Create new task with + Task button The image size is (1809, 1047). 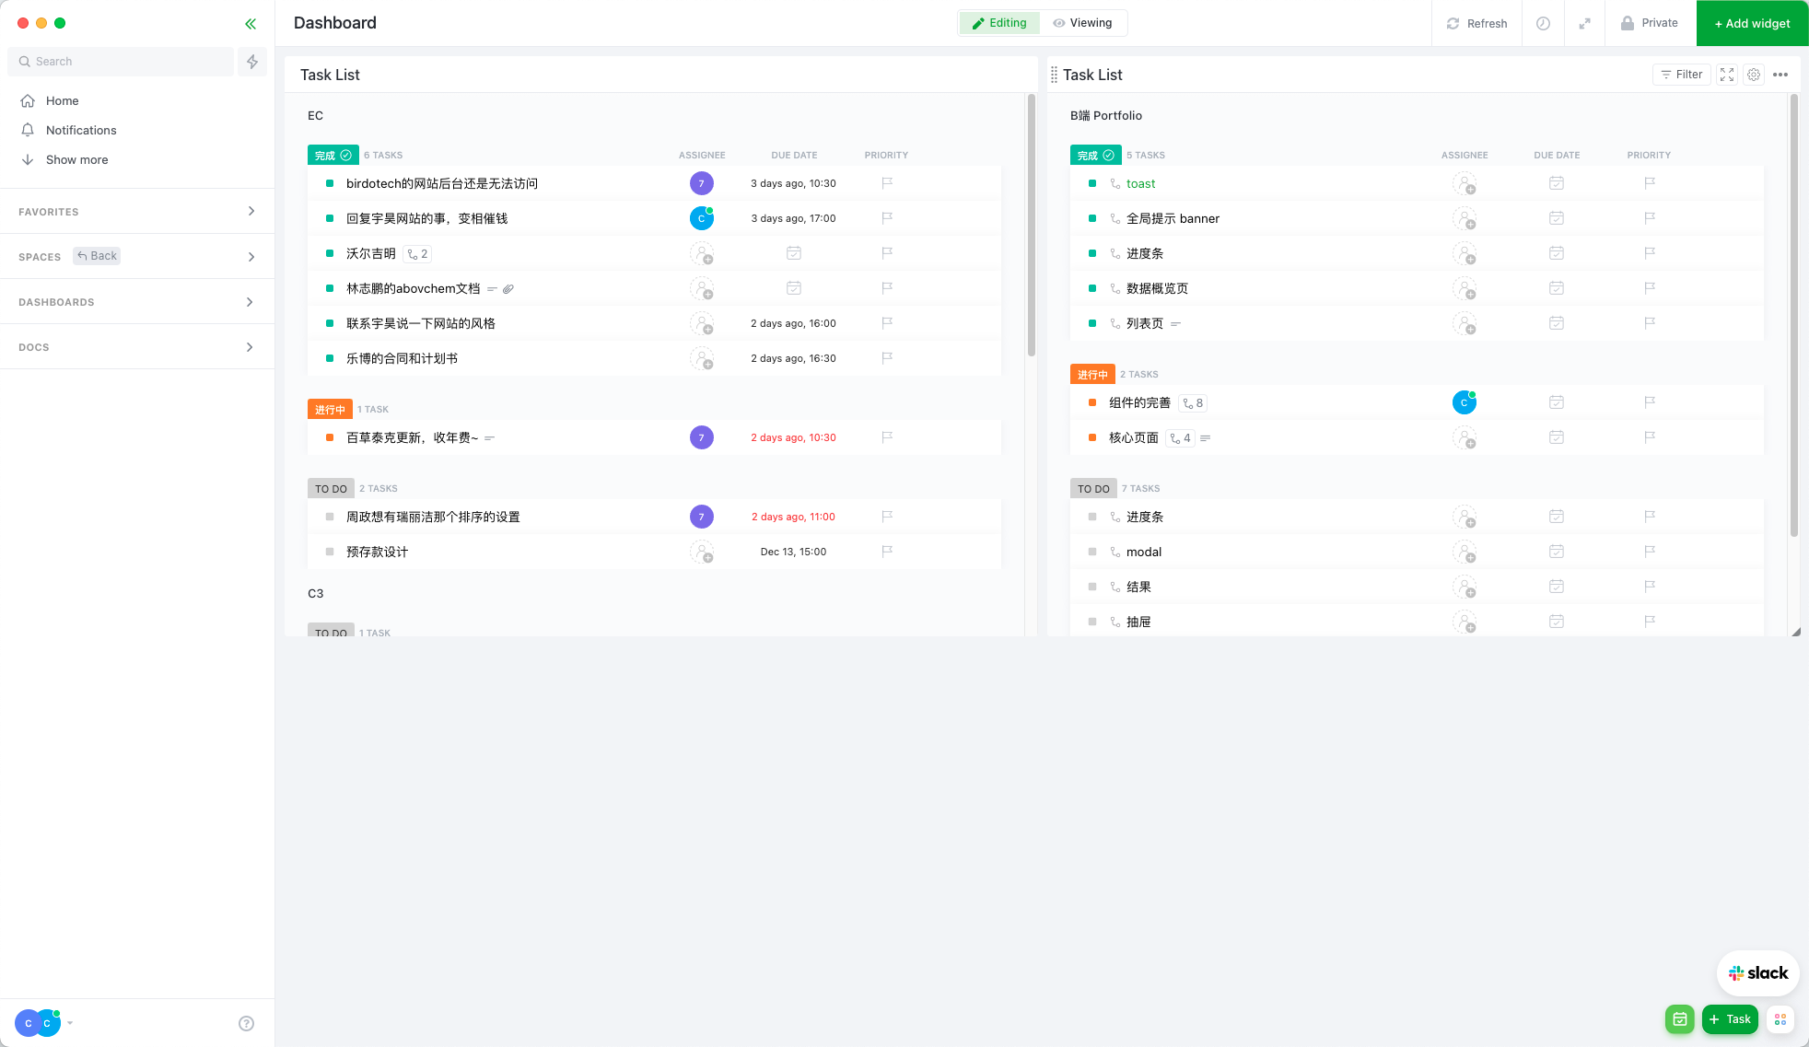1730,1019
